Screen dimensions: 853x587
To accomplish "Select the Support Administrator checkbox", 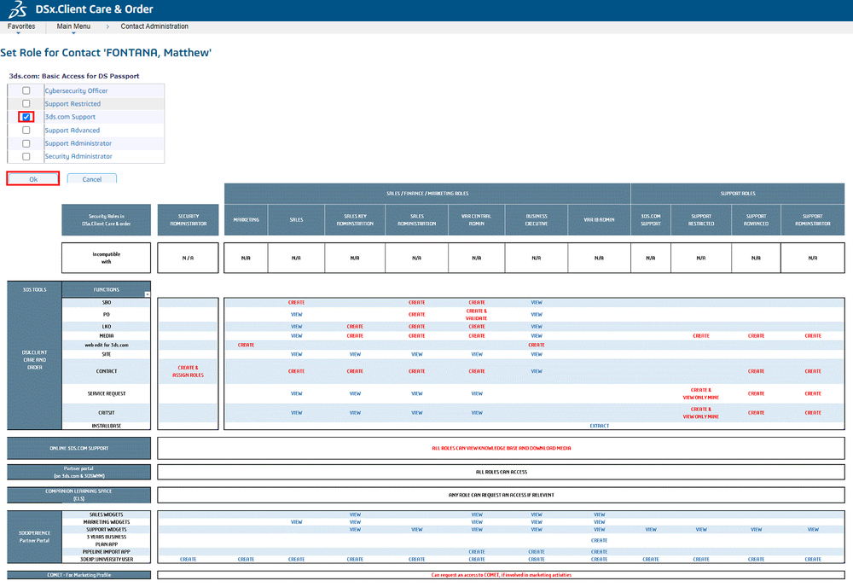I will (x=26, y=143).
